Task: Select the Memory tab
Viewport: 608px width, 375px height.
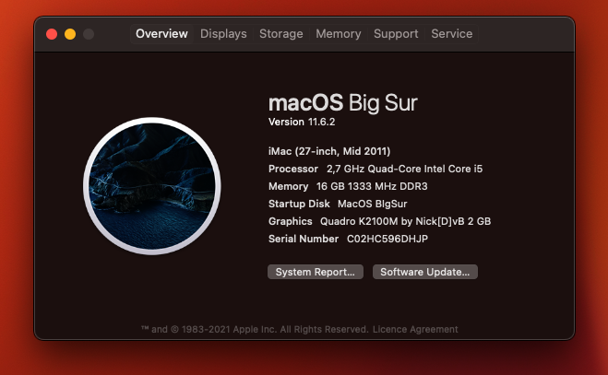Action: [338, 34]
